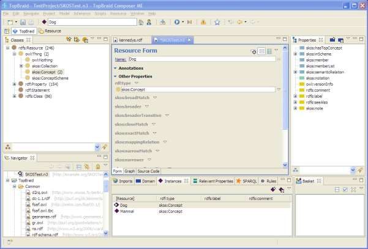Viewport: 368px width, 249px height.
Task: Click the yellow back navigation arrow
Action: pos(239,22)
